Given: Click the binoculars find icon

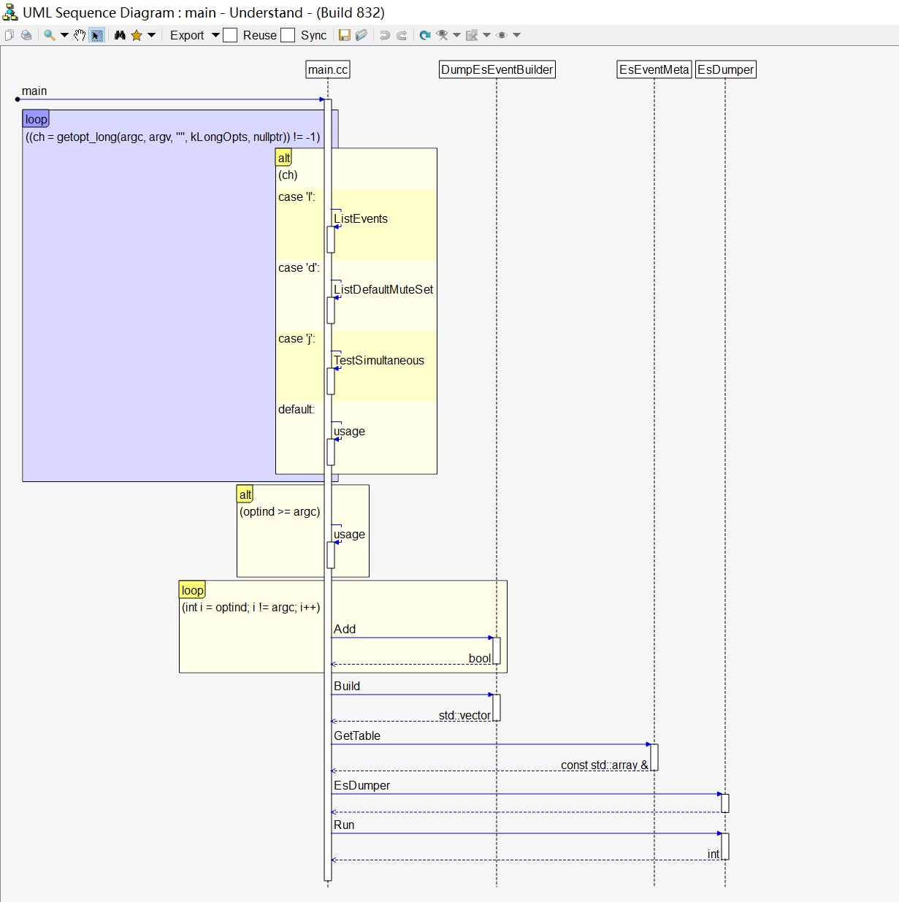Looking at the screenshot, I should pyautogui.click(x=120, y=35).
